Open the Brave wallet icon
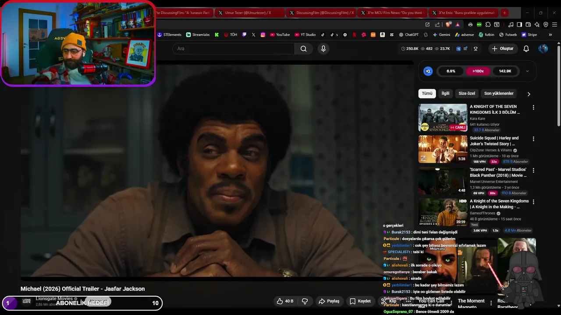Image resolution: width=561 pixels, height=315 pixels. click(528, 24)
